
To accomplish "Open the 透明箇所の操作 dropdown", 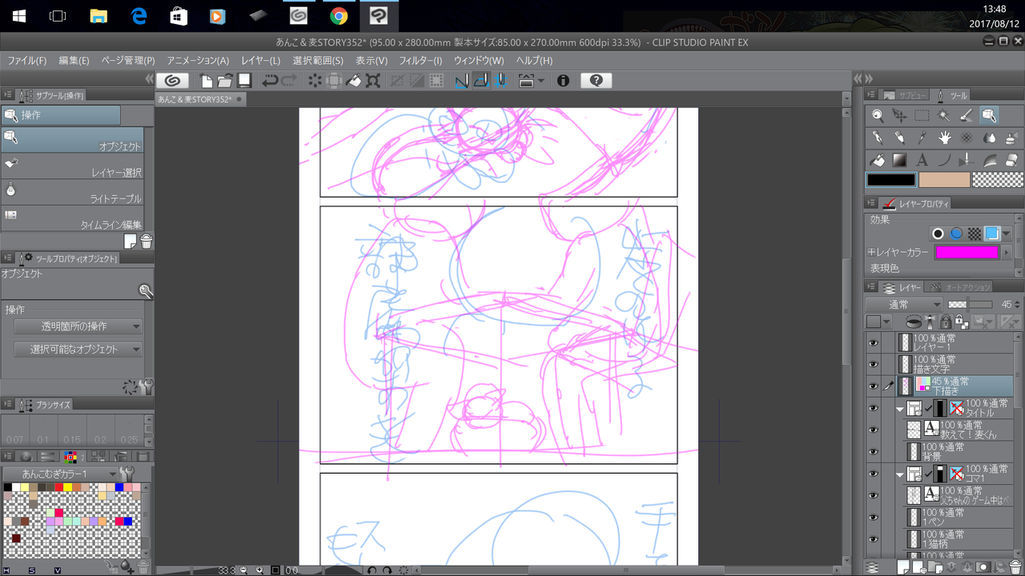I will [78, 326].
